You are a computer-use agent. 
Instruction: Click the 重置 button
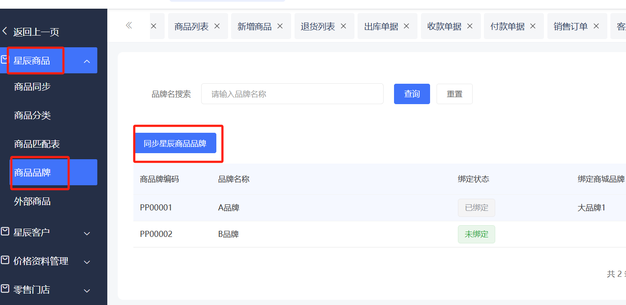(454, 94)
